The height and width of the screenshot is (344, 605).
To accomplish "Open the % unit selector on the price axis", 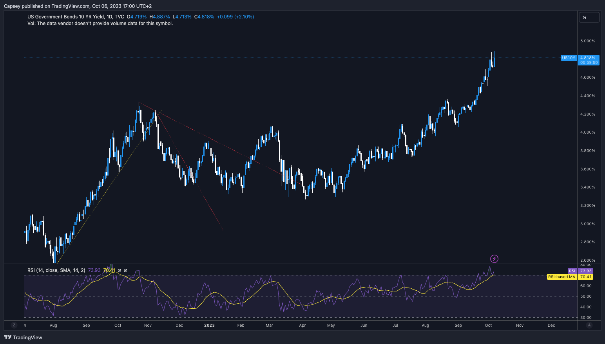I will pos(589,17).
